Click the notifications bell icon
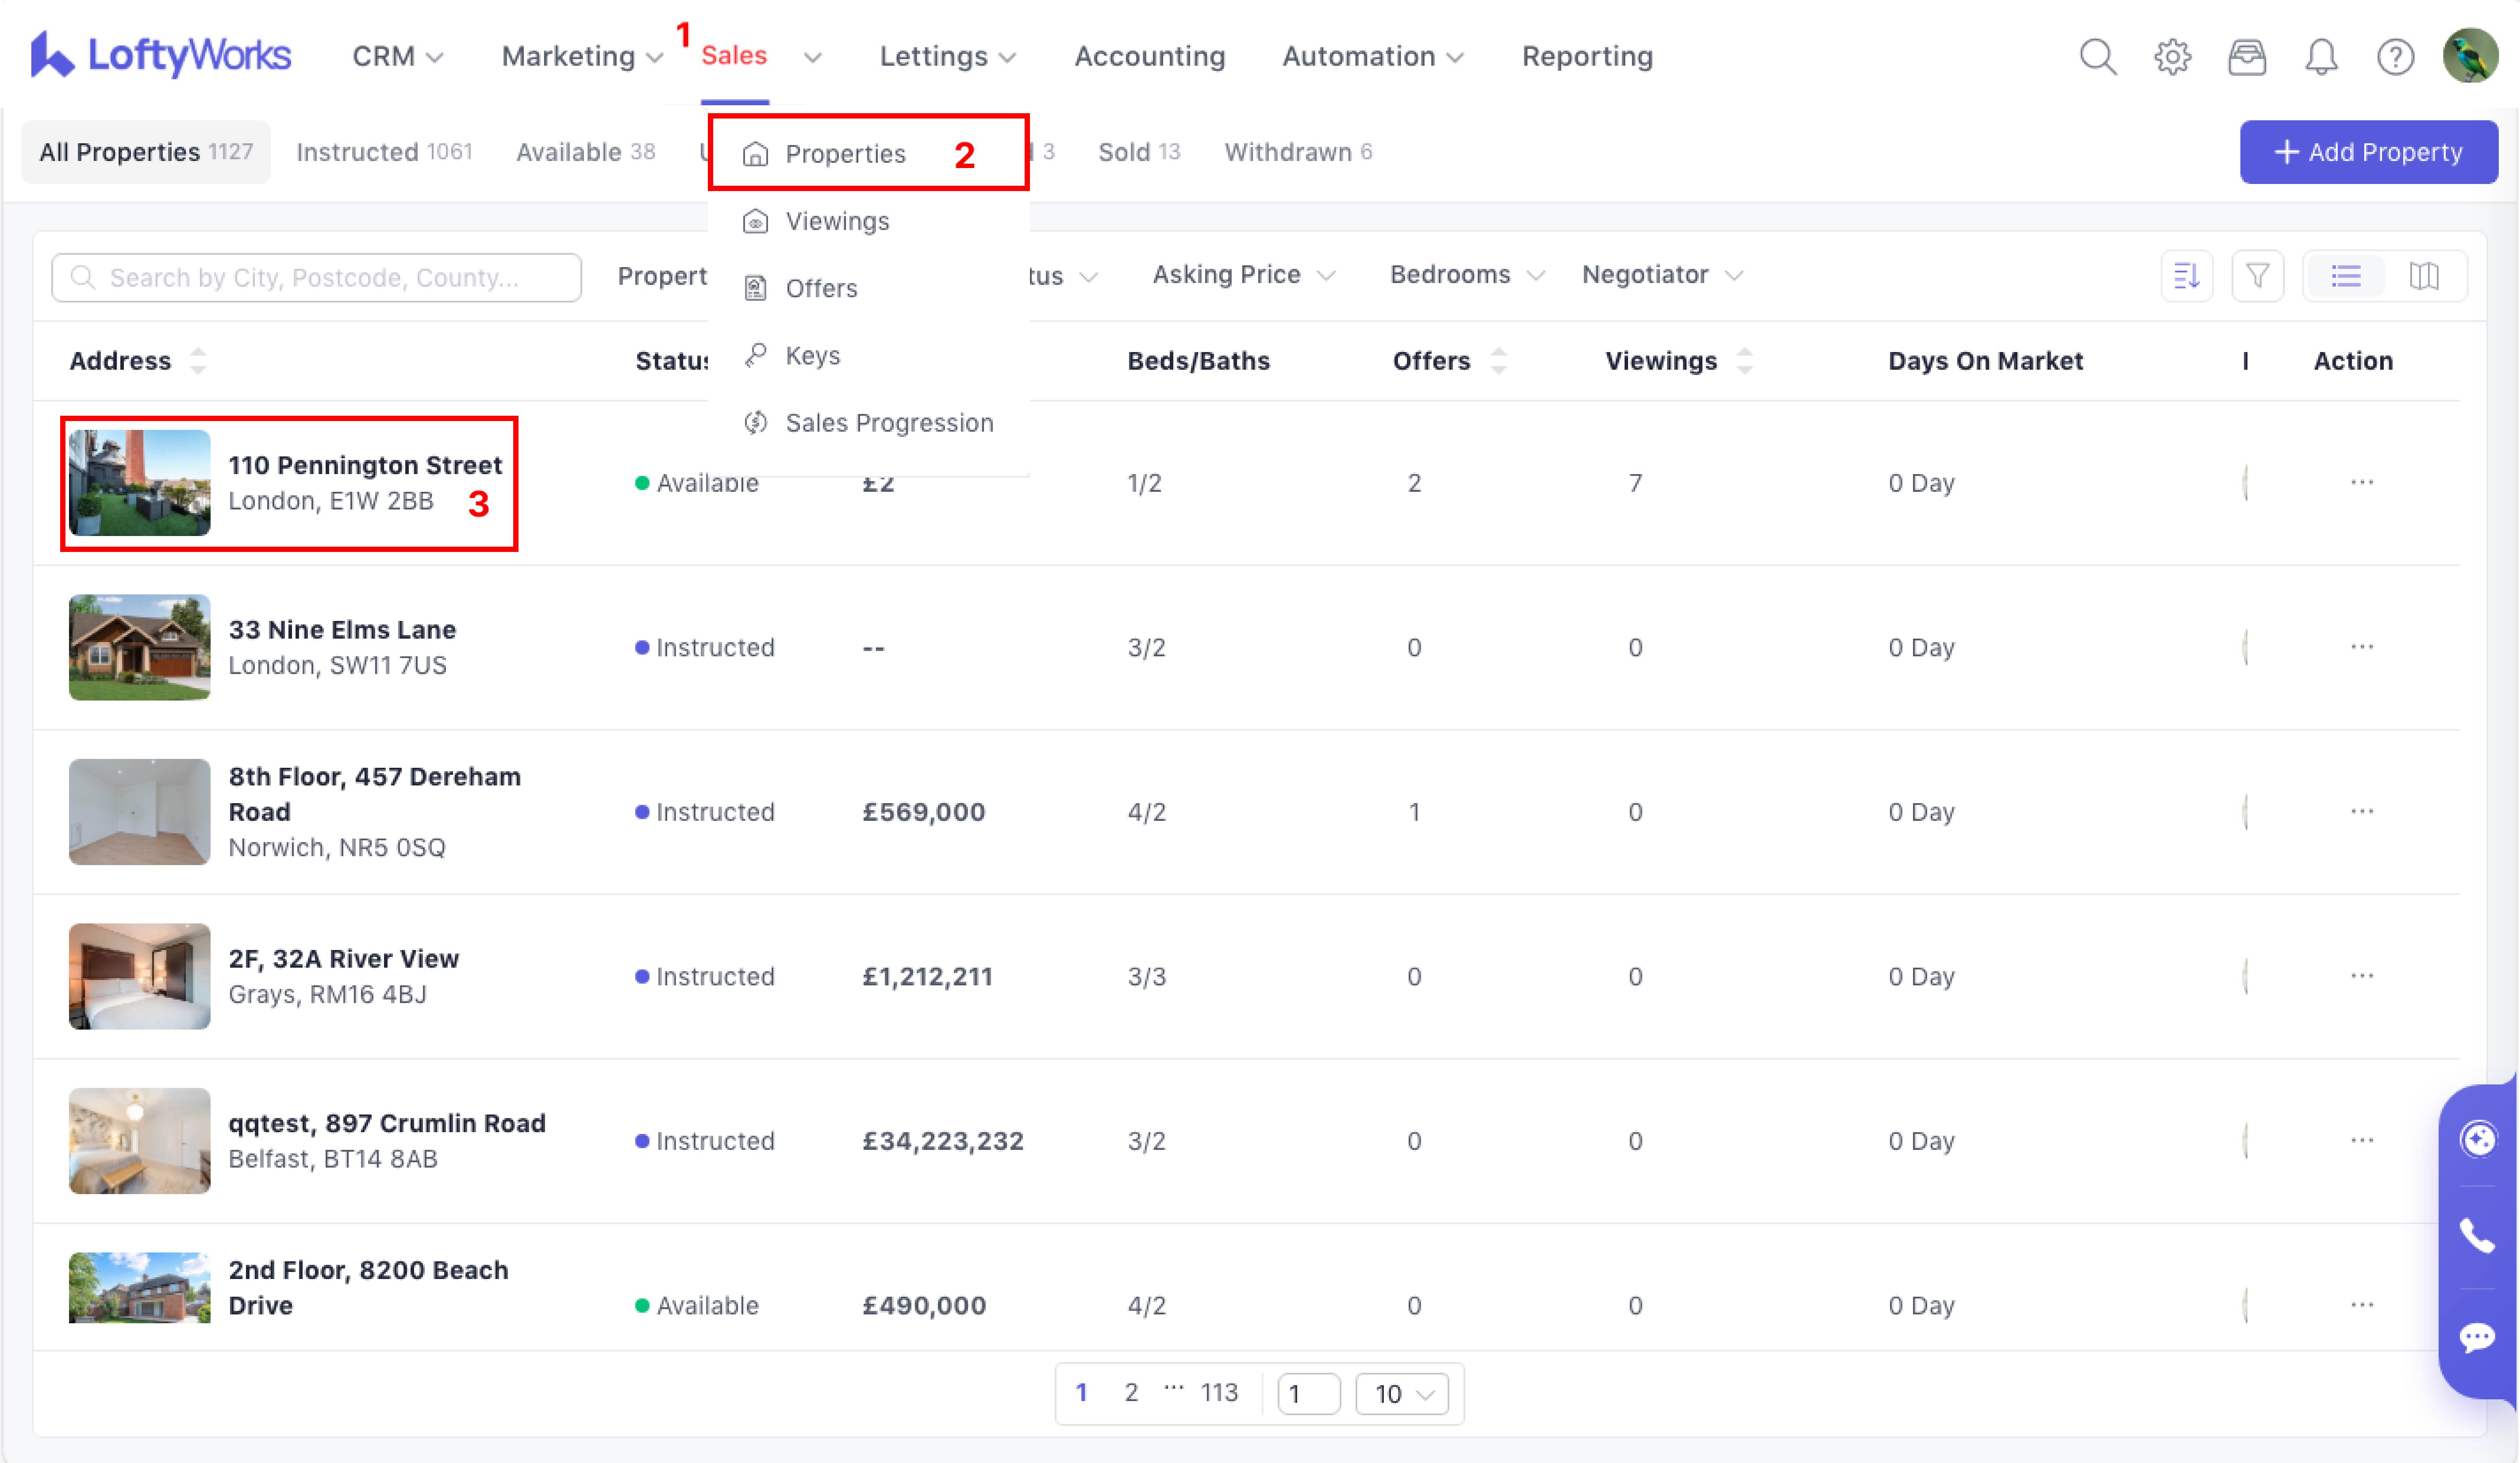Screen dimensions: 2520x1463 [2321, 56]
